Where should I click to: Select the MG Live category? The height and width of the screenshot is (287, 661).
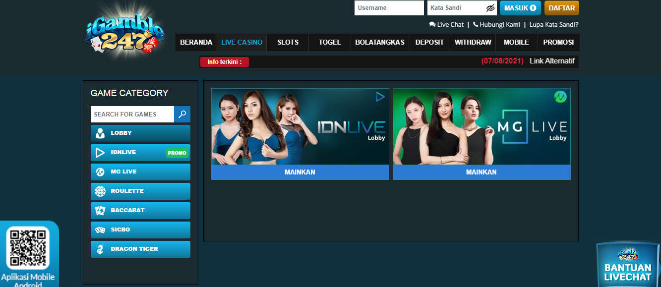[140, 172]
